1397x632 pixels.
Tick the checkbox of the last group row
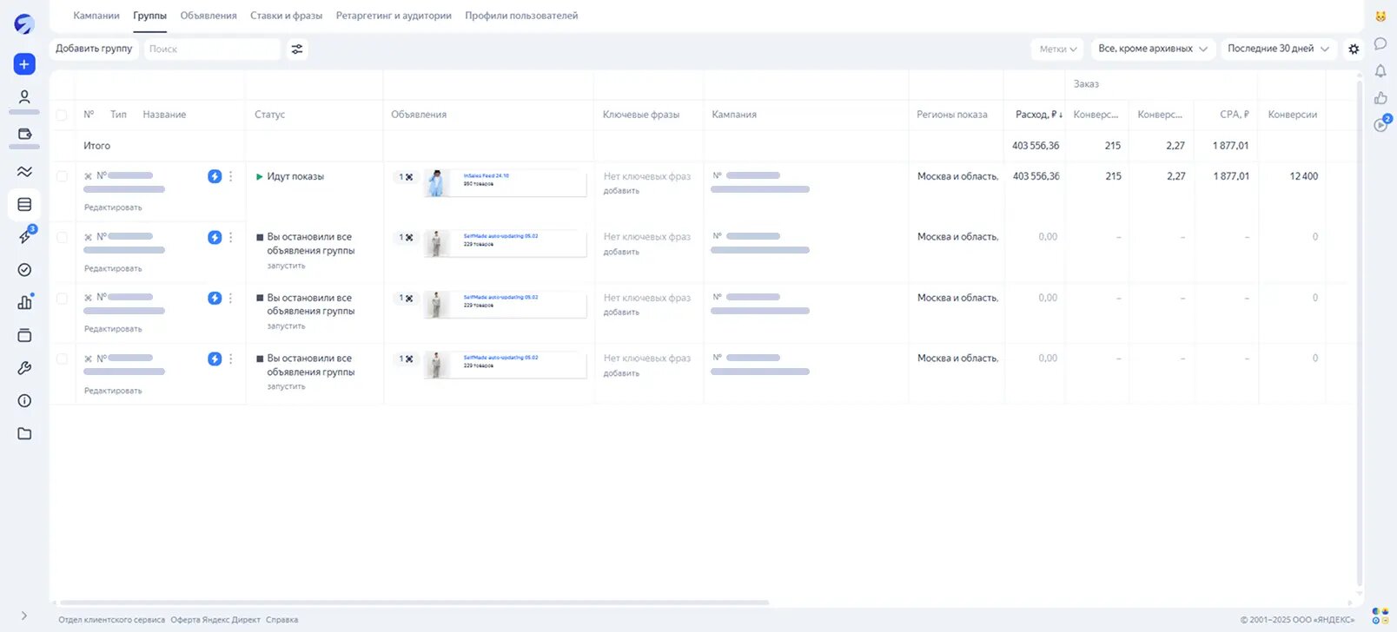coord(62,359)
